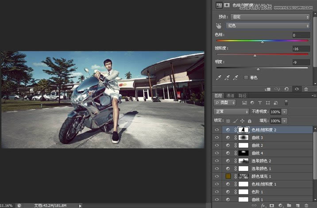This screenshot has height=208, width=317.
Task: Open the 填充 fill dropdown arrow
Action: coord(284,121)
